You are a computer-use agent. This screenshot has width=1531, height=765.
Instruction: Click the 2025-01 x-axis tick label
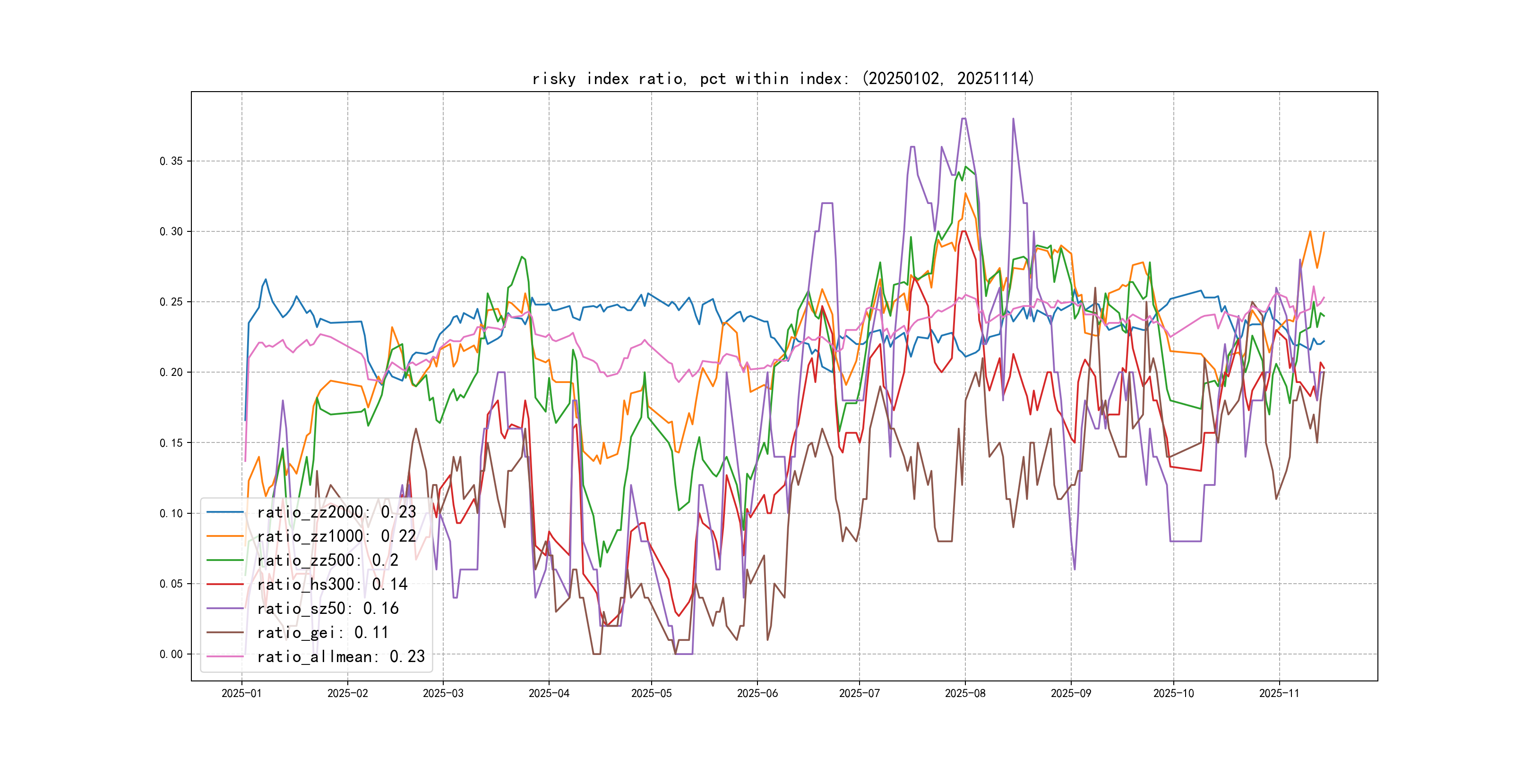click(x=241, y=693)
